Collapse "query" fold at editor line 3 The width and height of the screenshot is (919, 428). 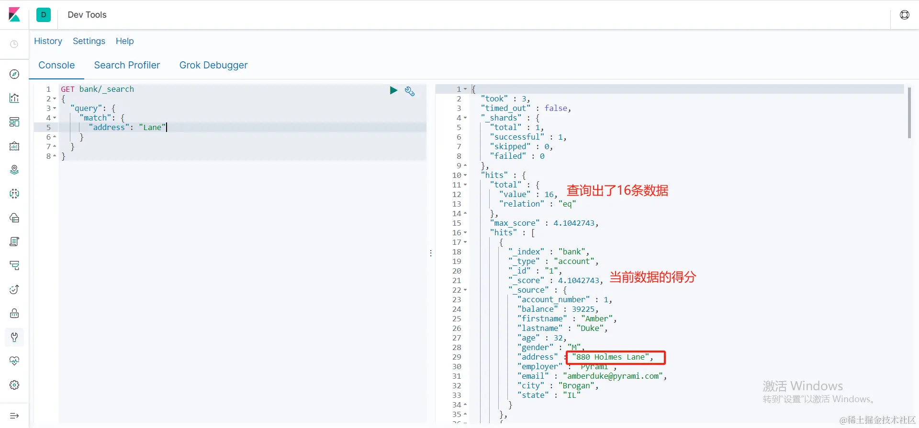point(55,109)
